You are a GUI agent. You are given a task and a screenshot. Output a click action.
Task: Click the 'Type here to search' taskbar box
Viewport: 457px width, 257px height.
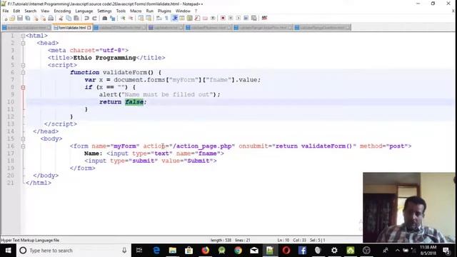[73, 251]
